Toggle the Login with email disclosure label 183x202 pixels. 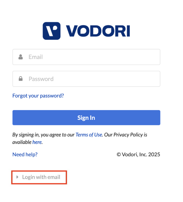(x=41, y=177)
